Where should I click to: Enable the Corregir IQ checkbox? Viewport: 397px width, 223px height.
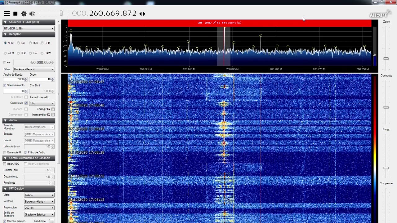(53, 109)
